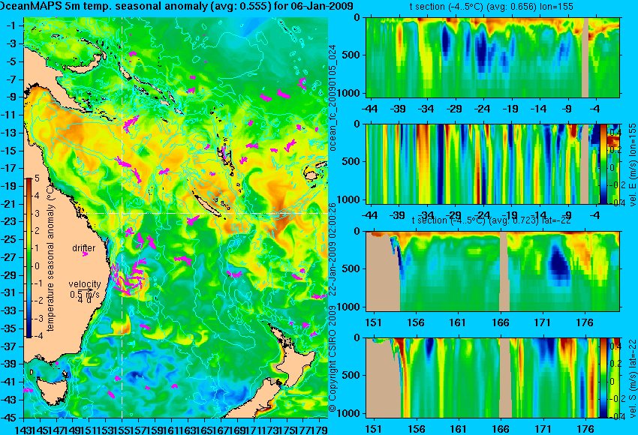Click the color bar of the southward velocity panel
The width and height of the screenshot is (638, 435).
click(603, 378)
